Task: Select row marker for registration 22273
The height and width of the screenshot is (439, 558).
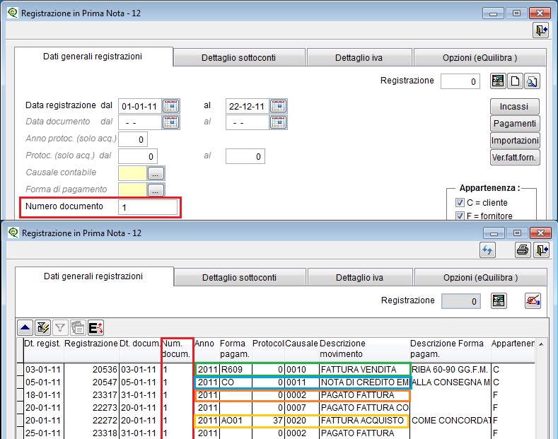Action: pos(20,408)
